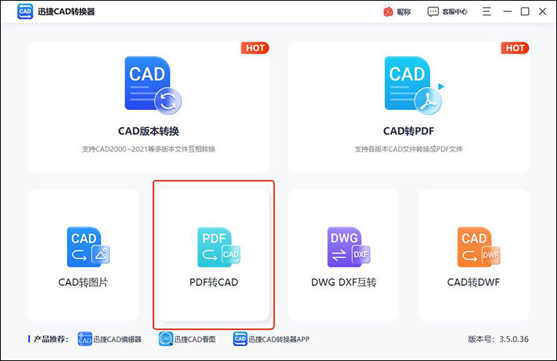Image resolution: width=557 pixels, height=361 pixels.
Task: Open the 迅捷CAD转换器APP link
Action: 278,339
